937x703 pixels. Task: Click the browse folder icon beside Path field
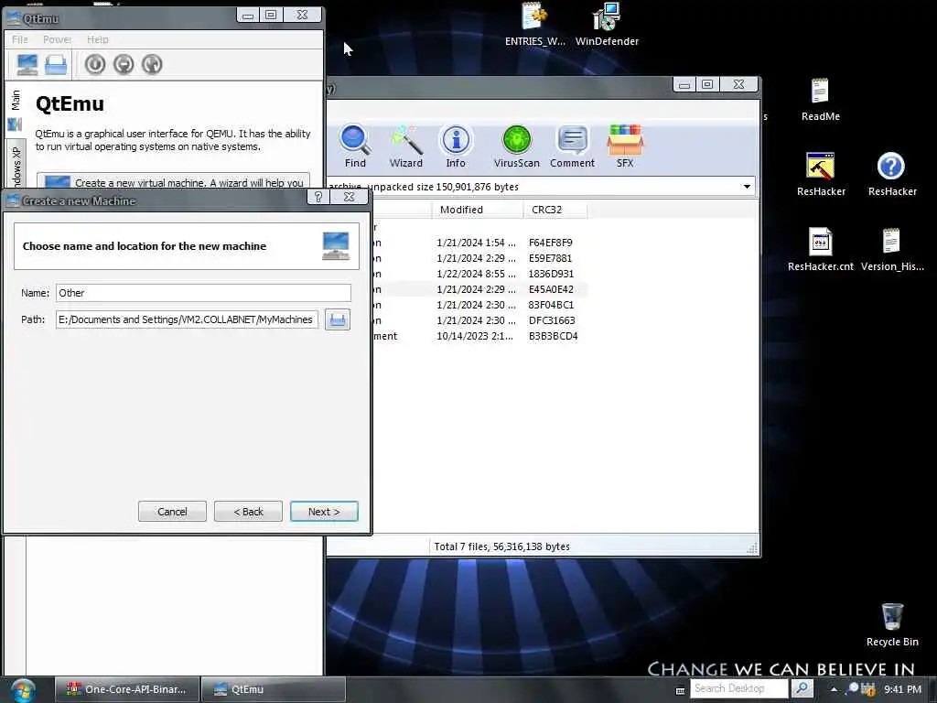[x=338, y=319]
